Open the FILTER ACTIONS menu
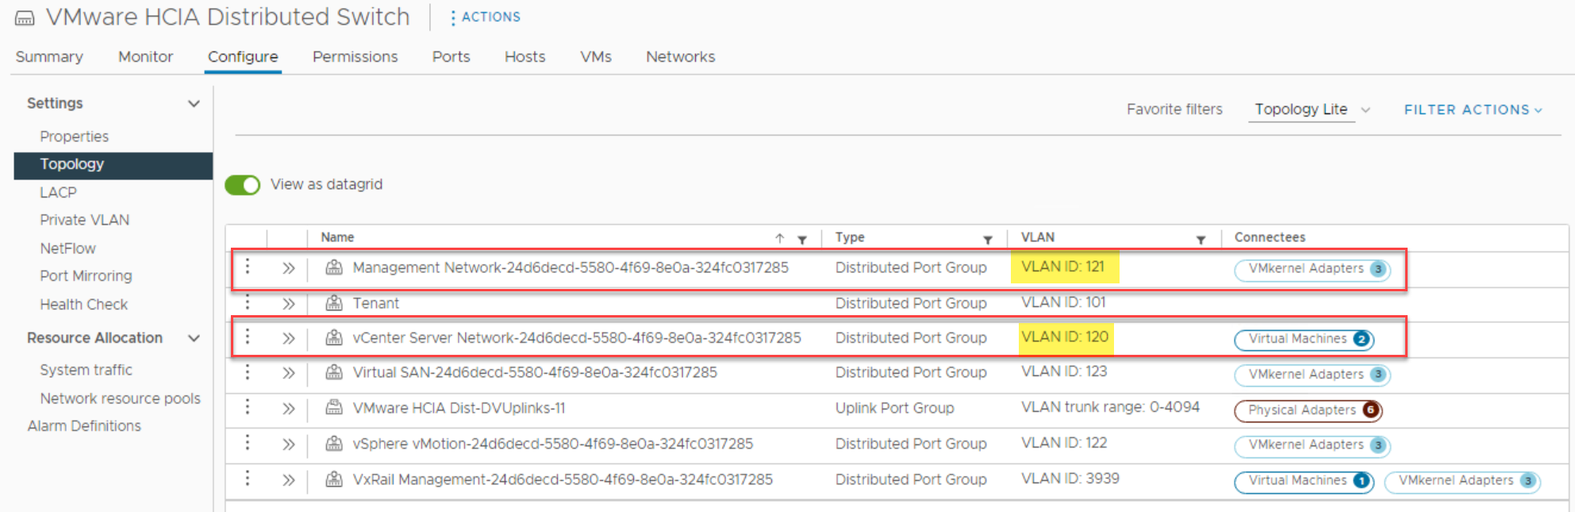Screen dimensions: 1575x512 pos(1473,110)
